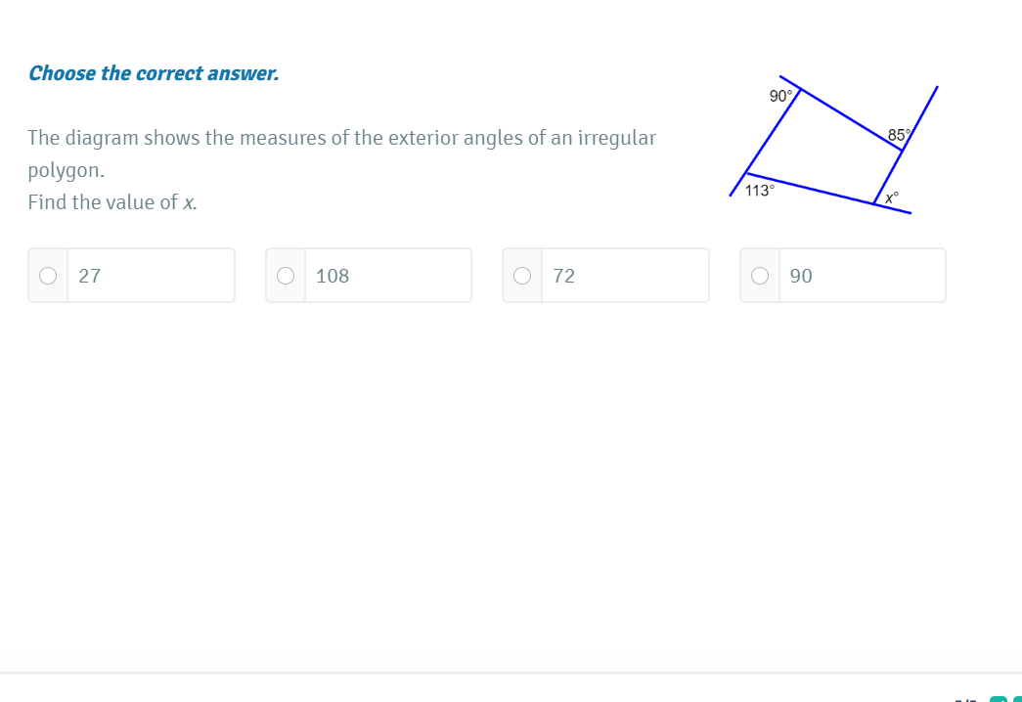Click the 90° angle label in the diagram
This screenshot has width=1022, height=702.
click(x=780, y=96)
